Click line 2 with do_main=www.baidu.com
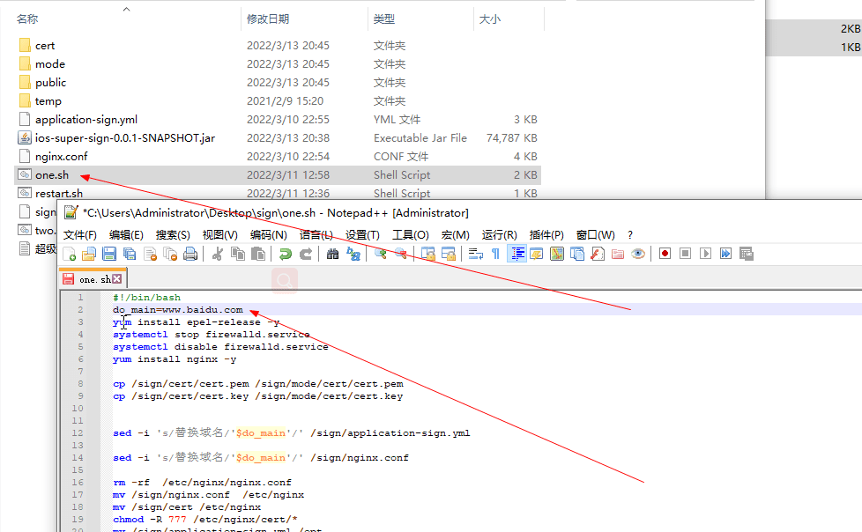Image resolution: width=862 pixels, height=532 pixels. pos(178,310)
